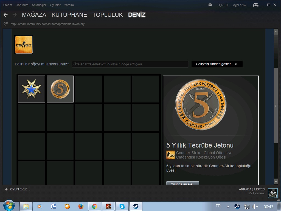Open the DENİZ profile tab
The image size is (281, 211).
pos(137,15)
